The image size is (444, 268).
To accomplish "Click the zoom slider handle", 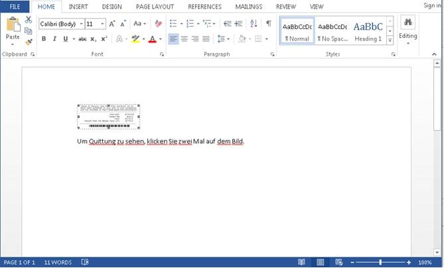I will point(380,262).
